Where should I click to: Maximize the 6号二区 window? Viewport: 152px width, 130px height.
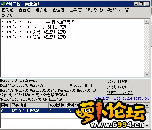[x=141, y=4]
